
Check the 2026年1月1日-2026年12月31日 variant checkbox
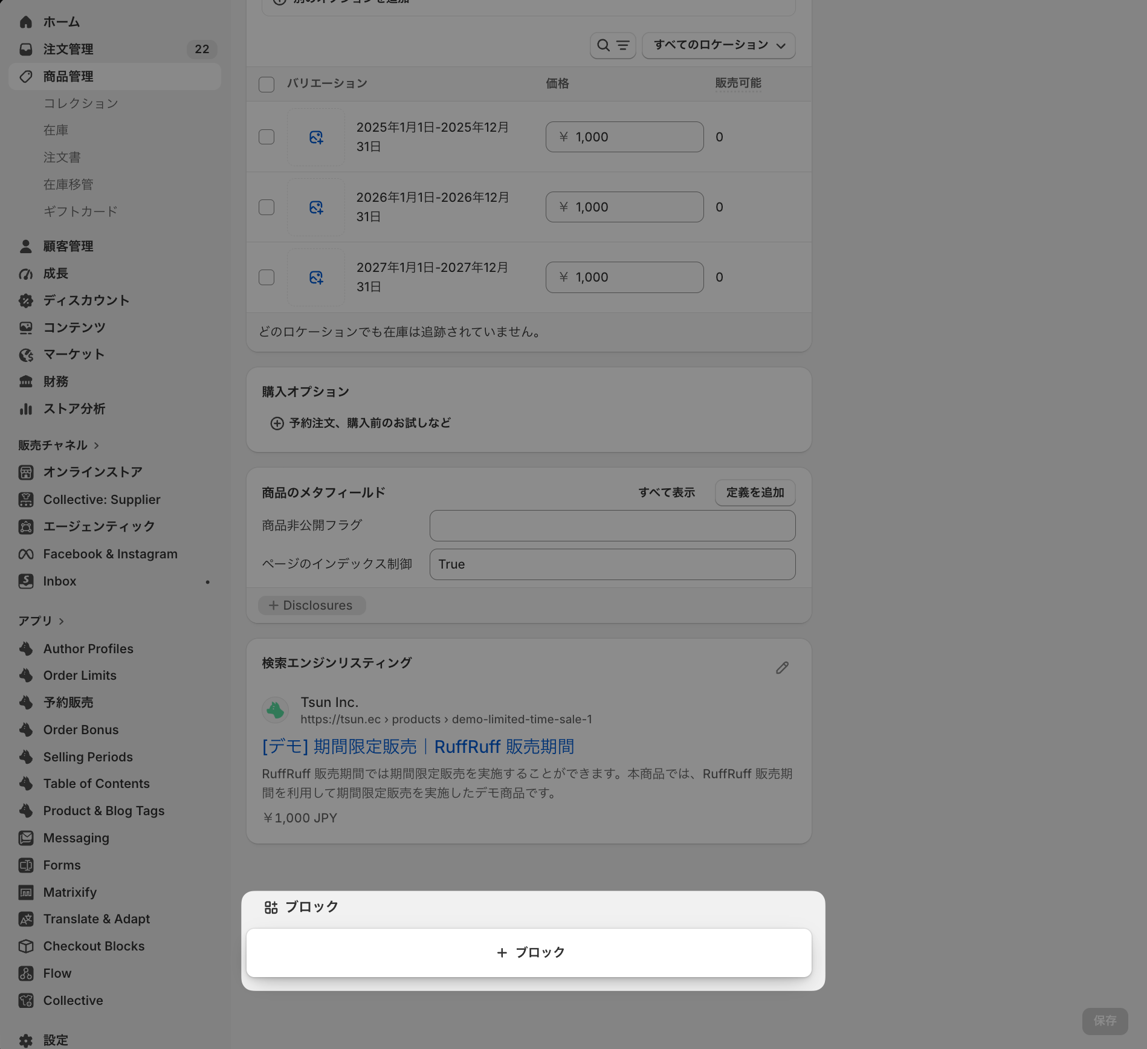click(x=267, y=207)
